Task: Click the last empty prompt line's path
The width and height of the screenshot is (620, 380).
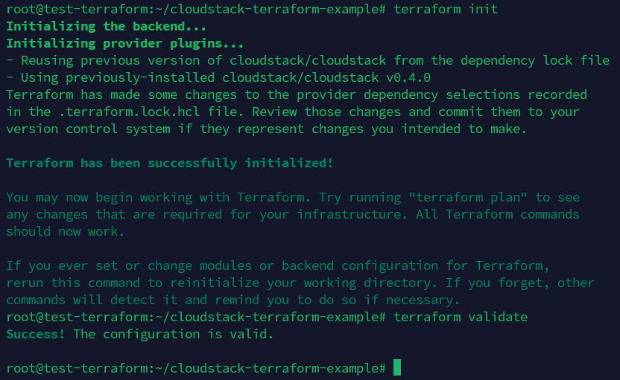Action: (x=266, y=368)
